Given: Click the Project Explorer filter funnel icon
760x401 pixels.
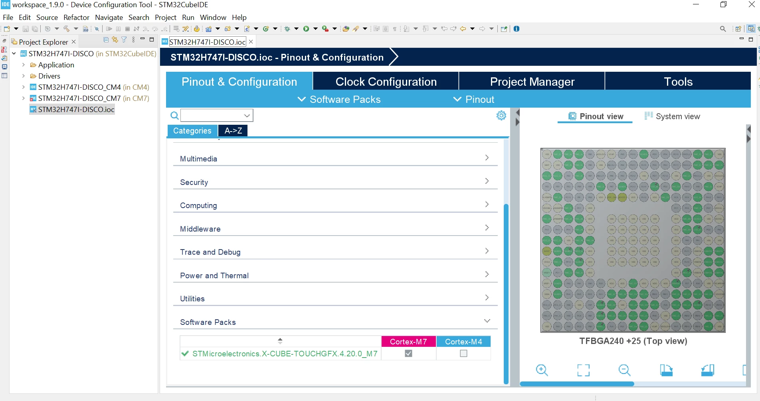Looking at the screenshot, I should click(124, 40).
